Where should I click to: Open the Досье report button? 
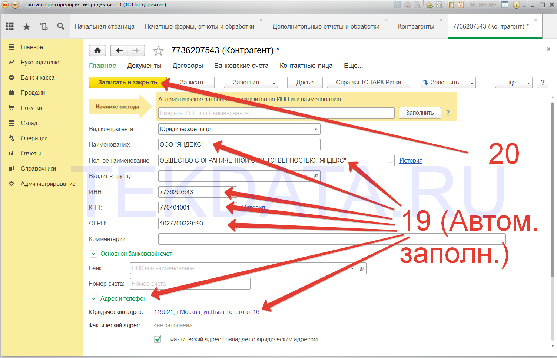point(305,83)
